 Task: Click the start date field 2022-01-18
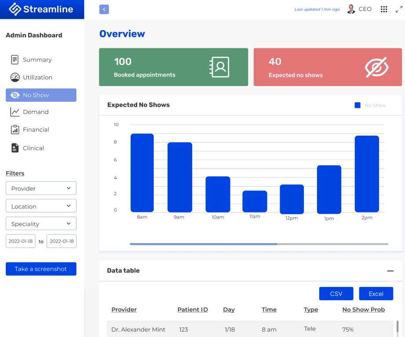click(x=21, y=241)
